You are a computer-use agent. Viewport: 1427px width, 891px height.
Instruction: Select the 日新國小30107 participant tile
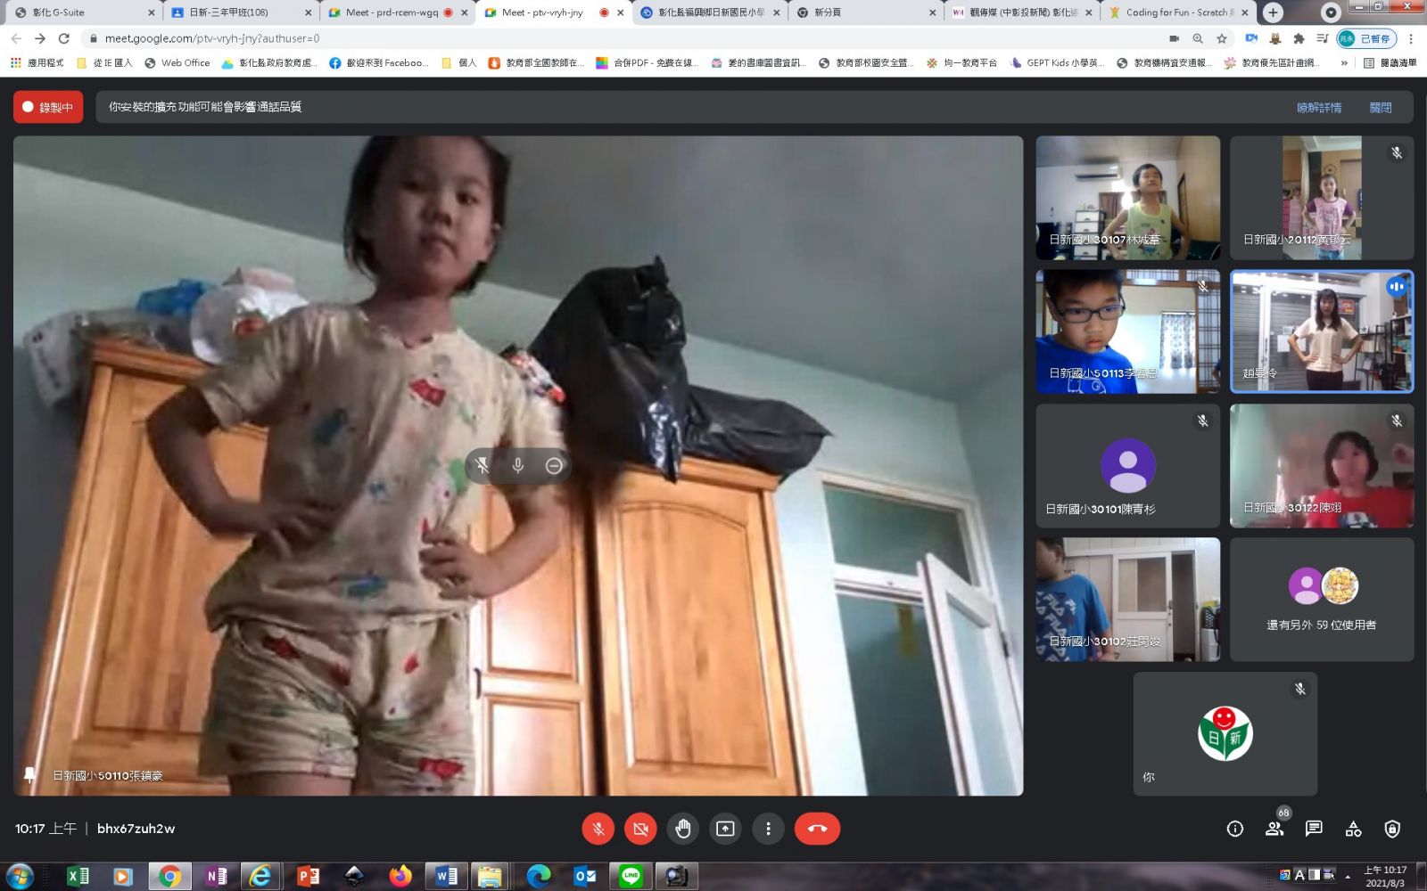(1128, 198)
